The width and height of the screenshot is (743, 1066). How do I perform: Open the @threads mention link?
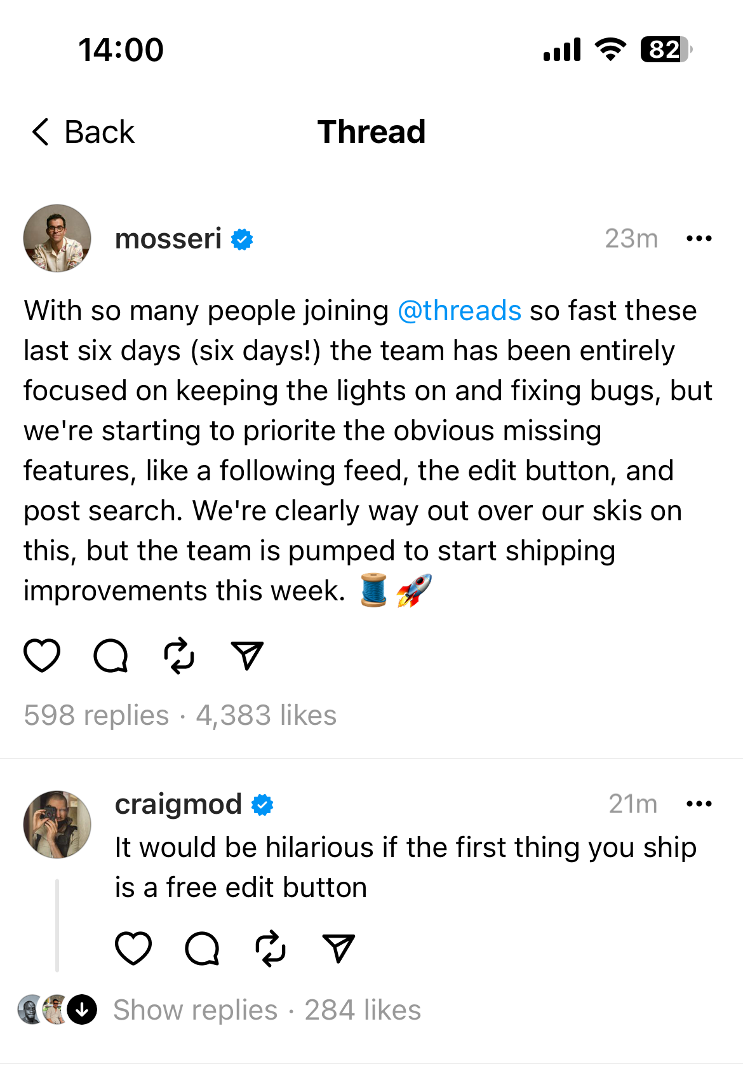(459, 311)
